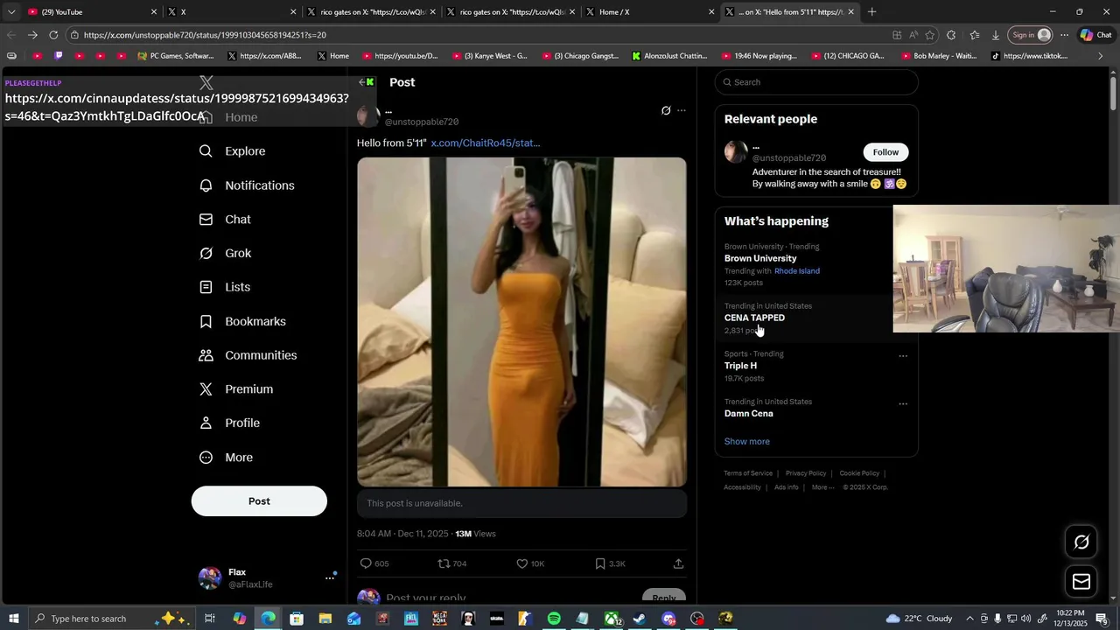
Task: Open the Privacy Policy footer link
Action: pyautogui.click(x=806, y=473)
